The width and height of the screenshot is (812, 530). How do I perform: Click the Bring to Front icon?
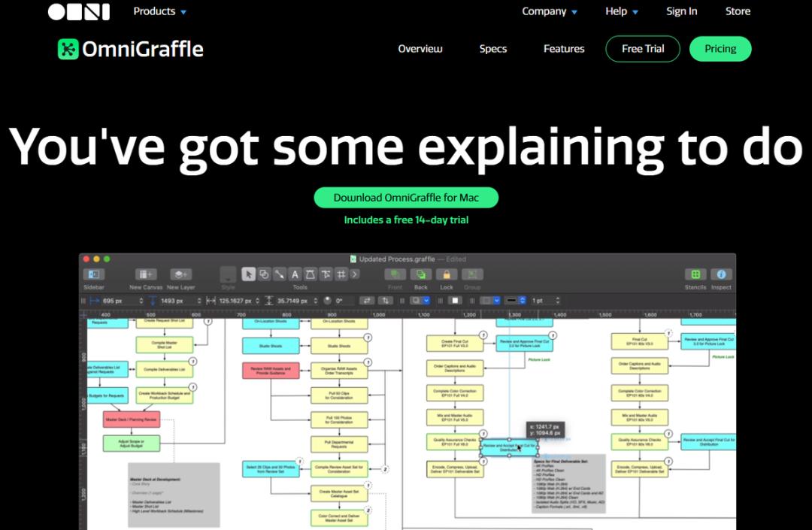click(395, 274)
